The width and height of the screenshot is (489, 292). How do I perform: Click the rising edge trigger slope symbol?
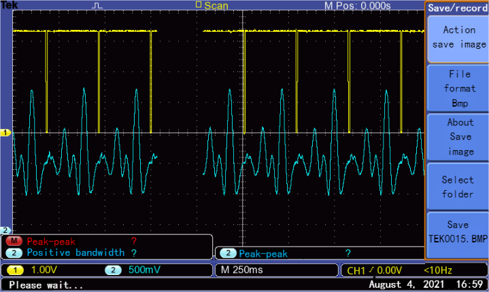point(370,271)
